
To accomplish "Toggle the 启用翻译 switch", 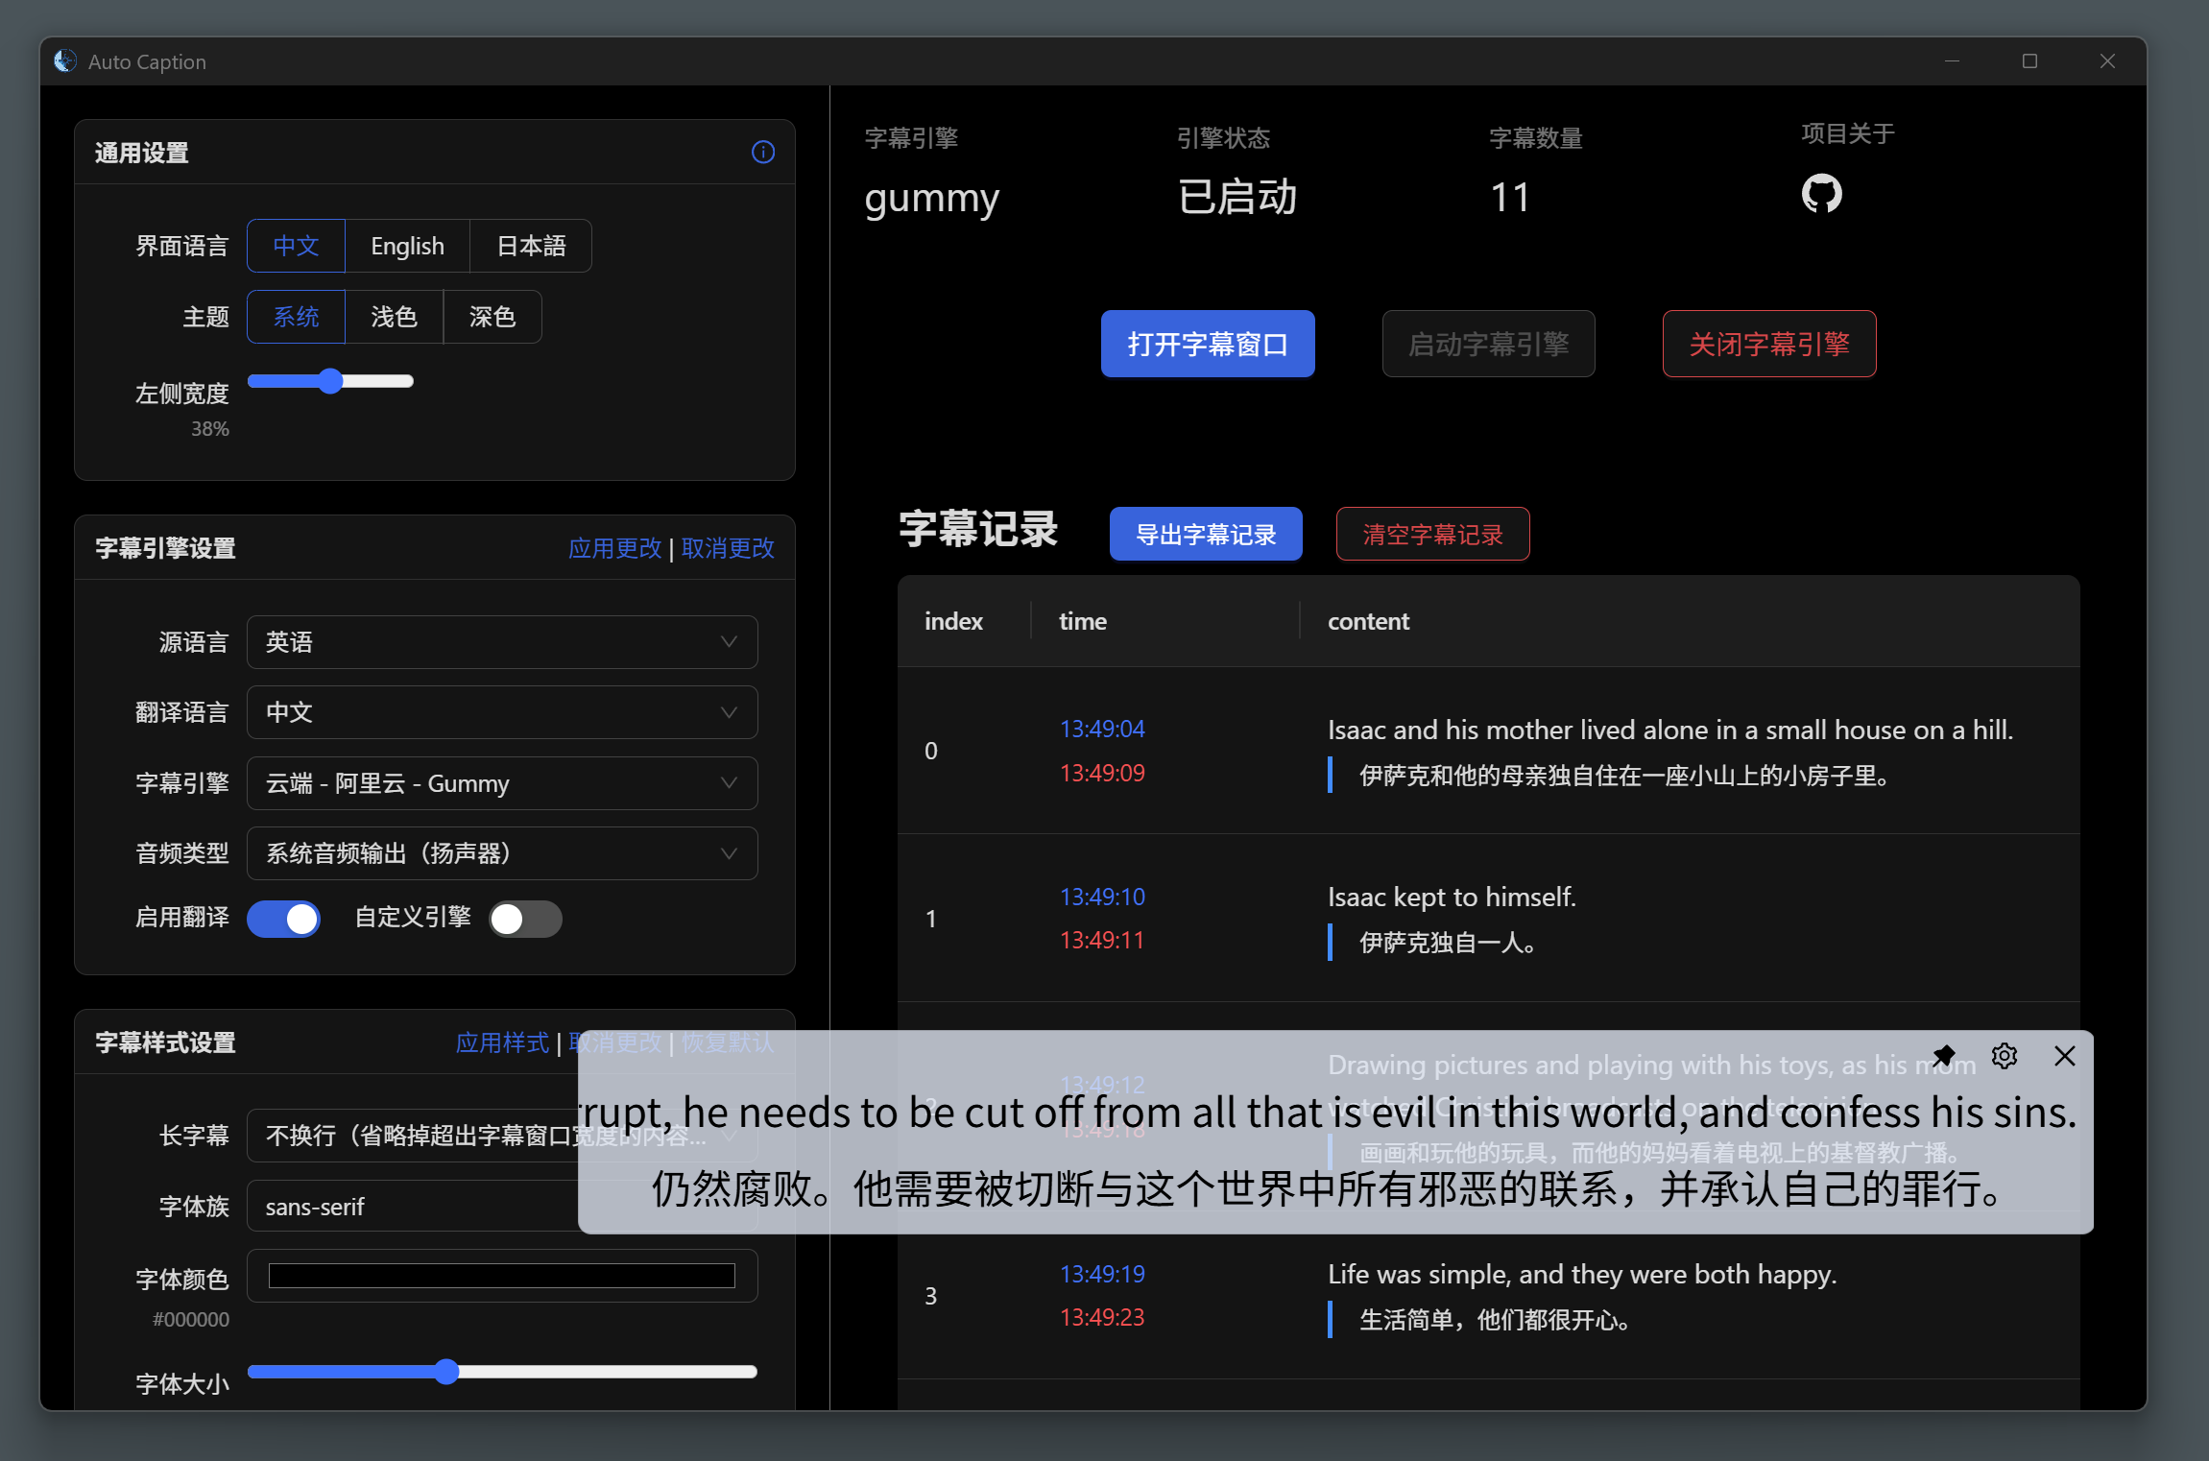I will pos(283,919).
